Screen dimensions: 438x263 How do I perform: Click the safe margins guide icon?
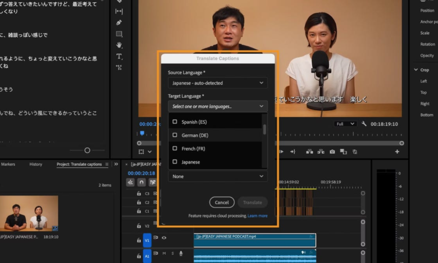coord(142,152)
